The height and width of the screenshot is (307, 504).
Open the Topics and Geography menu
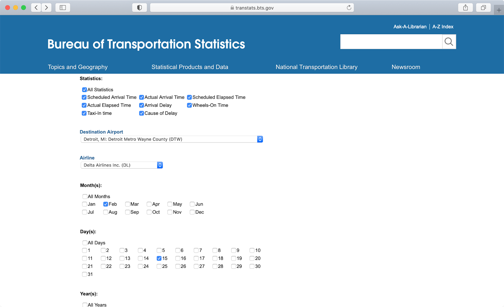click(78, 67)
